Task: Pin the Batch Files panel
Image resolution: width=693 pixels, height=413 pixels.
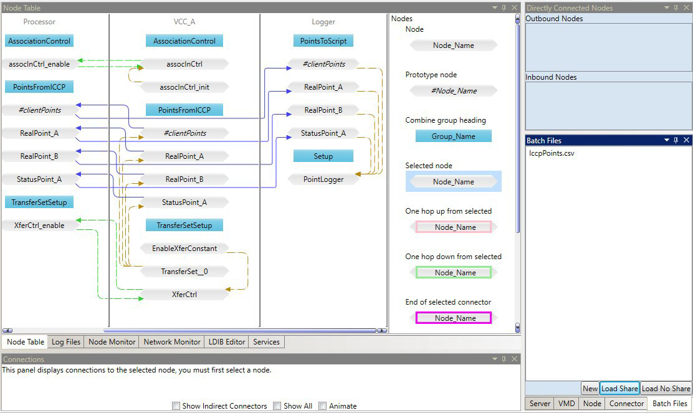Action: point(677,140)
